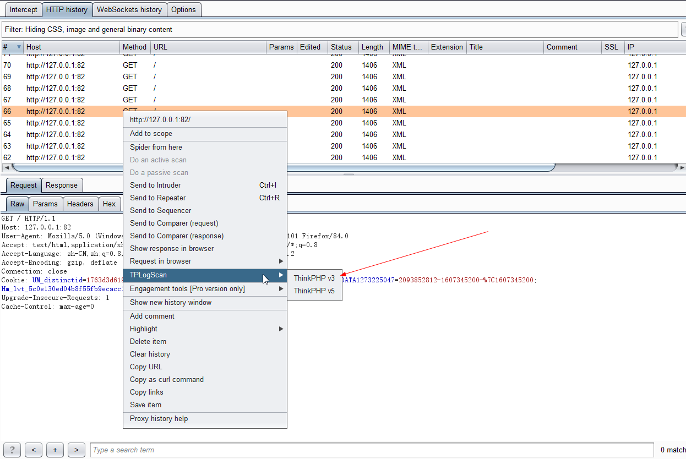Screen dimensions: 686x459
Task: Open the Hex view tab
Action: pos(110,204)
